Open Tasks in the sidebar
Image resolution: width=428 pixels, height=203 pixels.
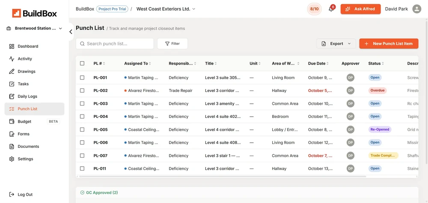(x=34, y=84)
